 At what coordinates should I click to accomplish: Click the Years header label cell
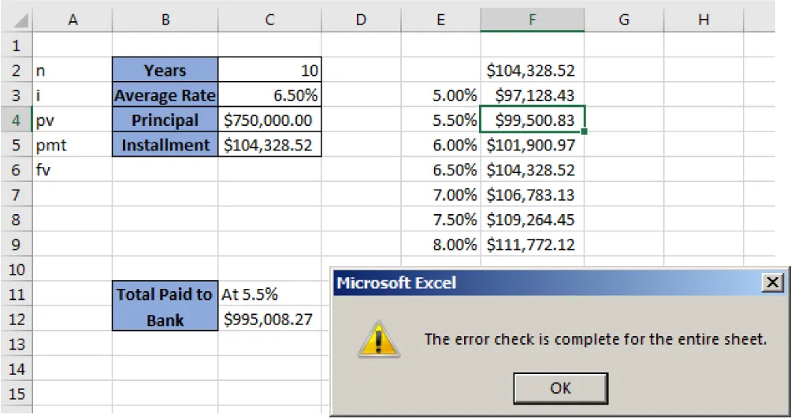pos(165,71)
